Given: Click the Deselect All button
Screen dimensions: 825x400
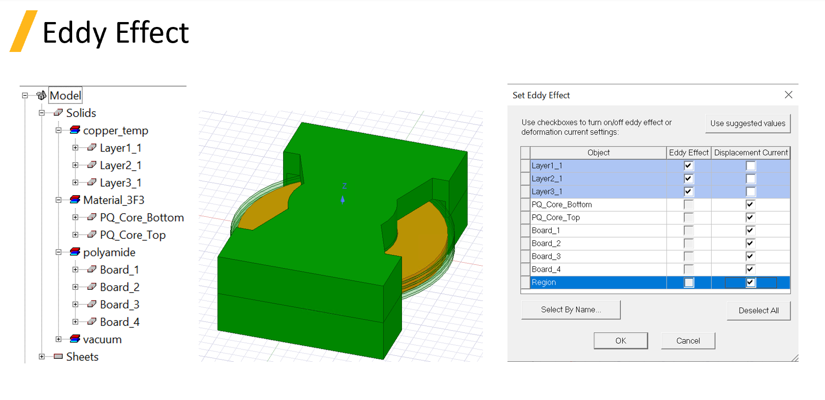Looking at the screenshot, I should point(758,311).
